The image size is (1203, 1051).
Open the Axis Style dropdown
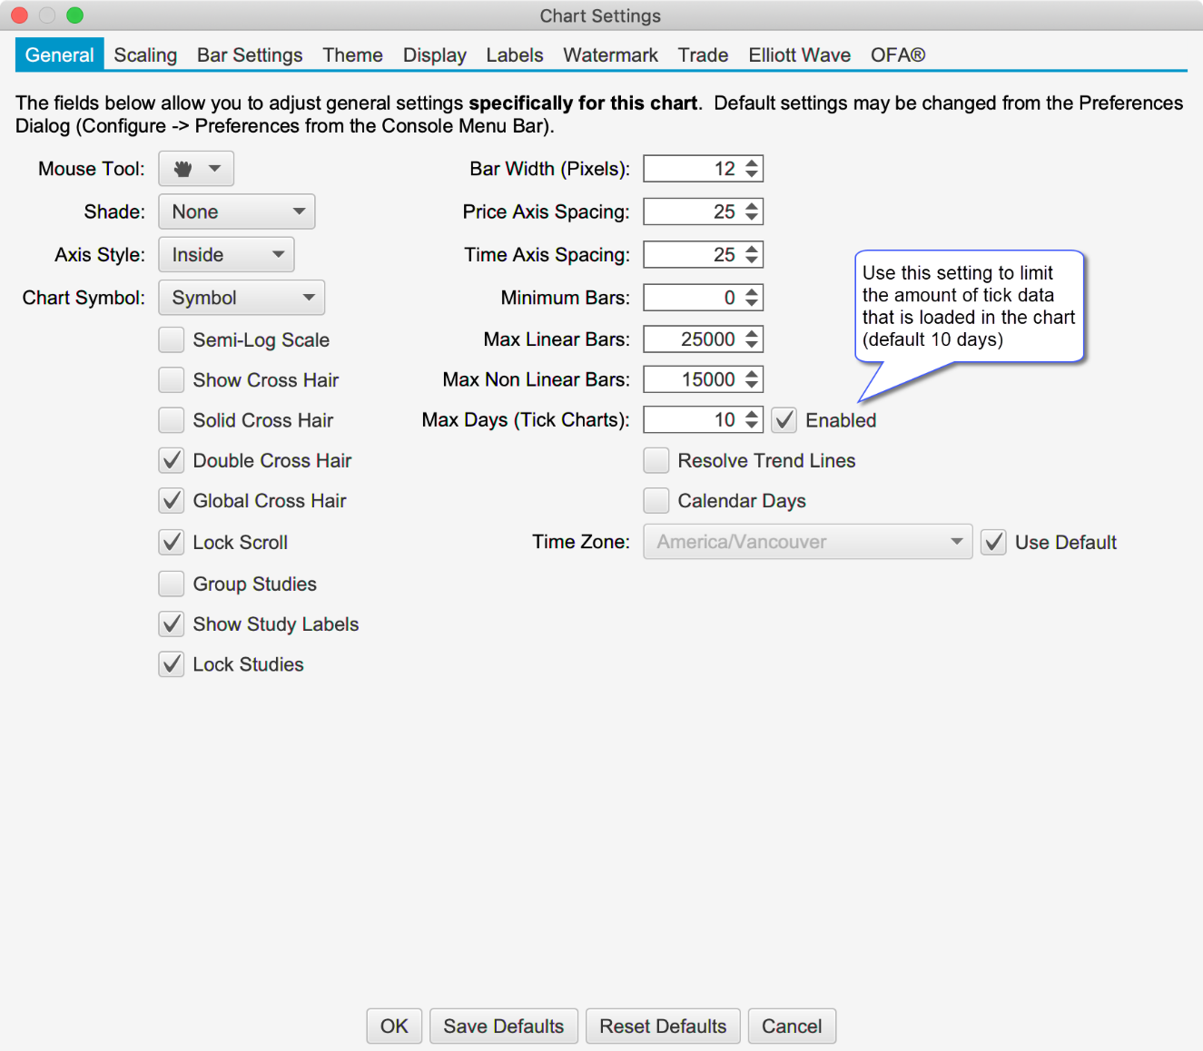click(226, 255)
